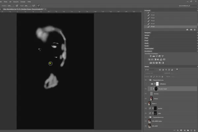The height and width of the screenshot is (132, 198).
Task: Open the Hilfe menu
Action: pos(29,2)
